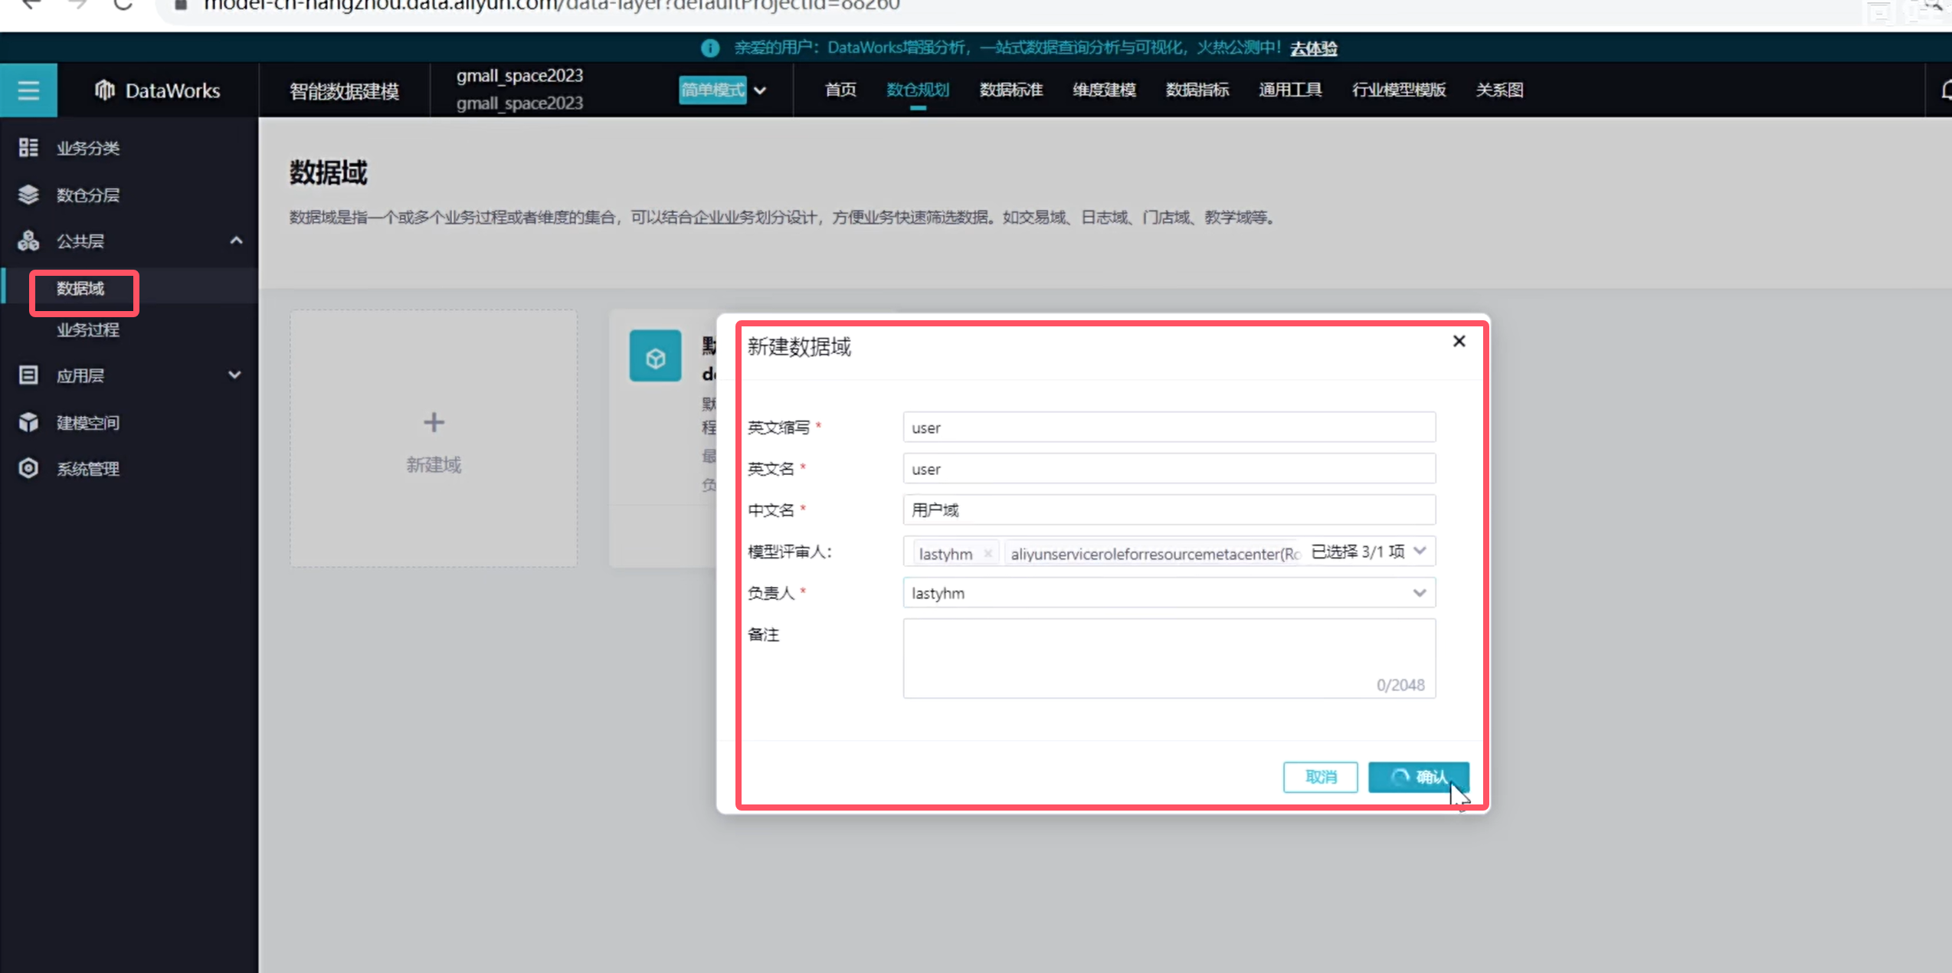The width and height of the screenshot is (1952, 973).
Task: Click the 业务分类 sidebar icon
Action: [28, 148]
